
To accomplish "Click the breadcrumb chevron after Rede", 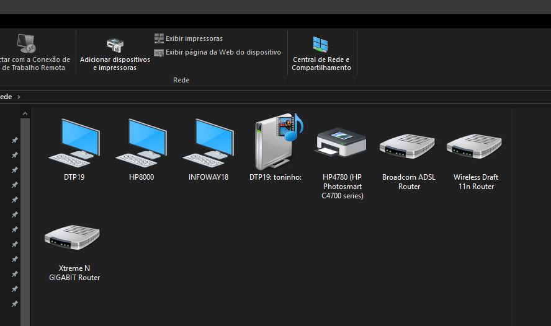I will point(19,97).
